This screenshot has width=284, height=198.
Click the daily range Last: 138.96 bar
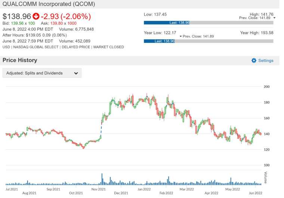(167, 23)
